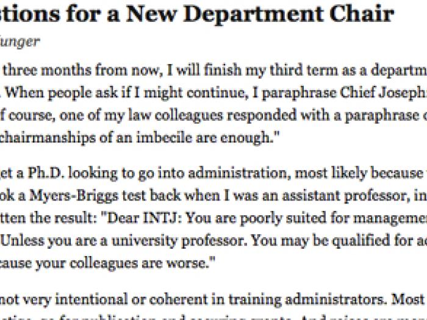Click the headline words "New Department Chair"
Viewport: 427px width, 320px height.
(260, 13)
